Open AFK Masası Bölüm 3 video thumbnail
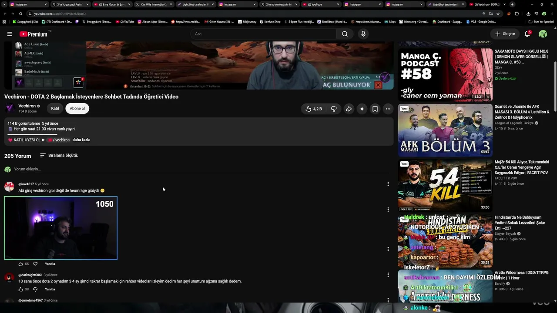 click(445, 130)
